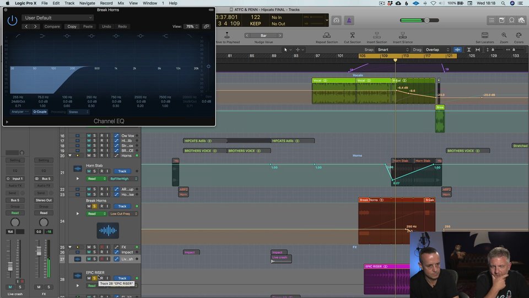This screenshot has width=529, height=298.
Task: Toggle the Q-Couple button
Action: pos(40,112)
